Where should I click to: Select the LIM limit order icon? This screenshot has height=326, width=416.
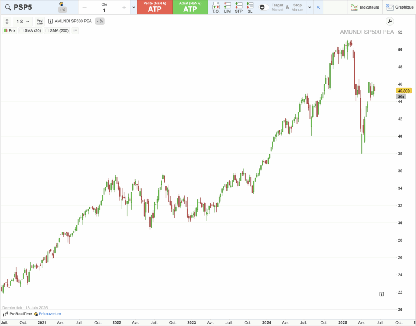point(227,8)
